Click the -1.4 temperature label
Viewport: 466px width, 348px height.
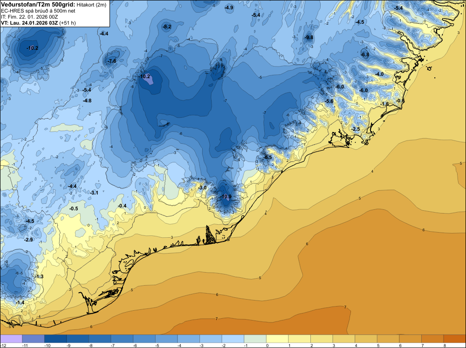[x=20, y=302]
